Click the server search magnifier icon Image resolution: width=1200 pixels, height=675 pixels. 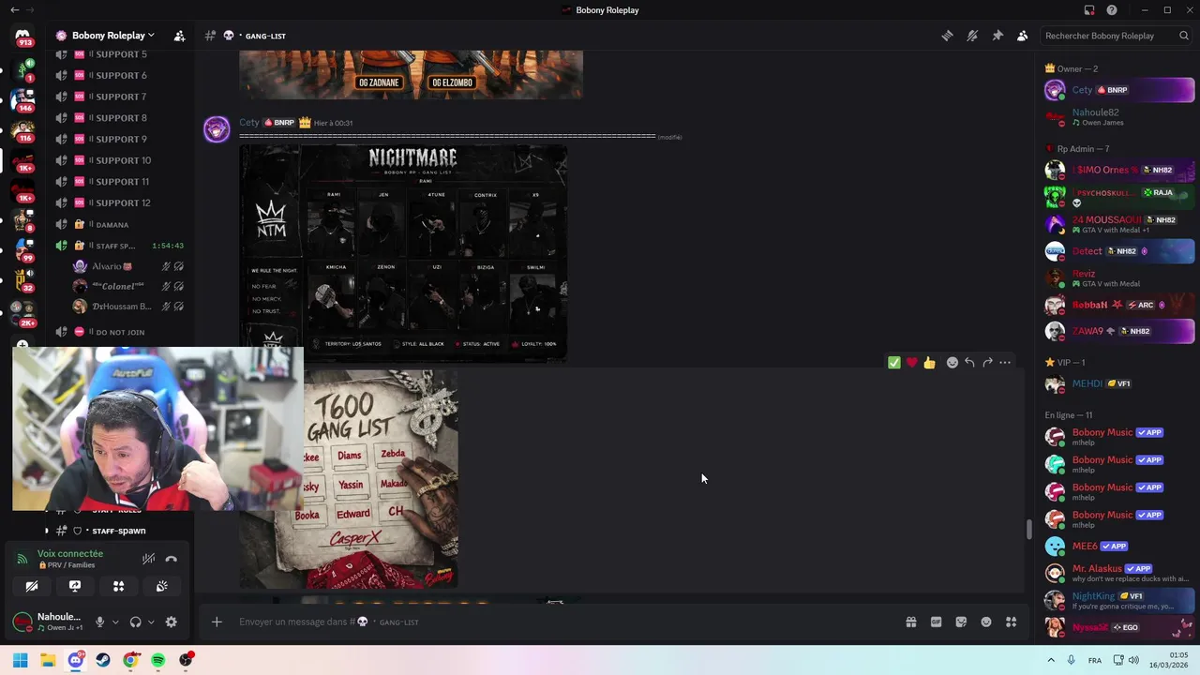pyautogui.click(x=1184, y=36)
